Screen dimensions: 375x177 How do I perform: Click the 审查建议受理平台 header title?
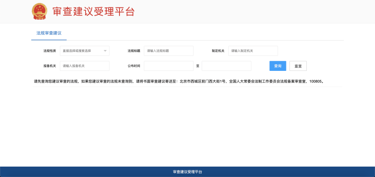(93, 12)
